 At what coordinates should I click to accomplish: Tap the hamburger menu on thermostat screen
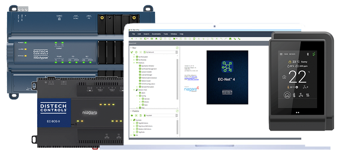[x=281, y=54]
